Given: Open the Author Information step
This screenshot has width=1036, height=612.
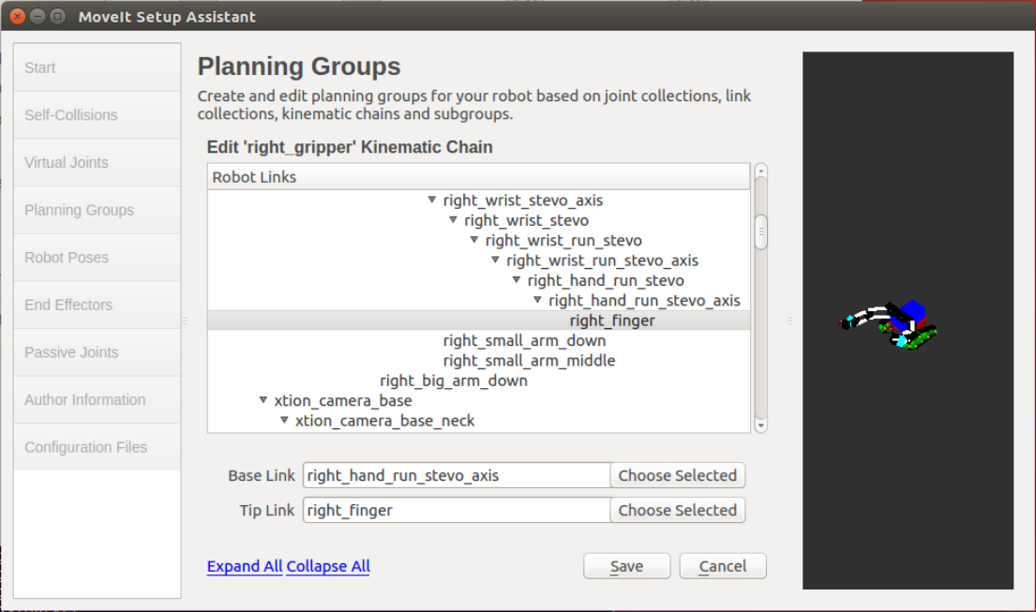Looking at the screenshot, I should (x=98, y=400).
